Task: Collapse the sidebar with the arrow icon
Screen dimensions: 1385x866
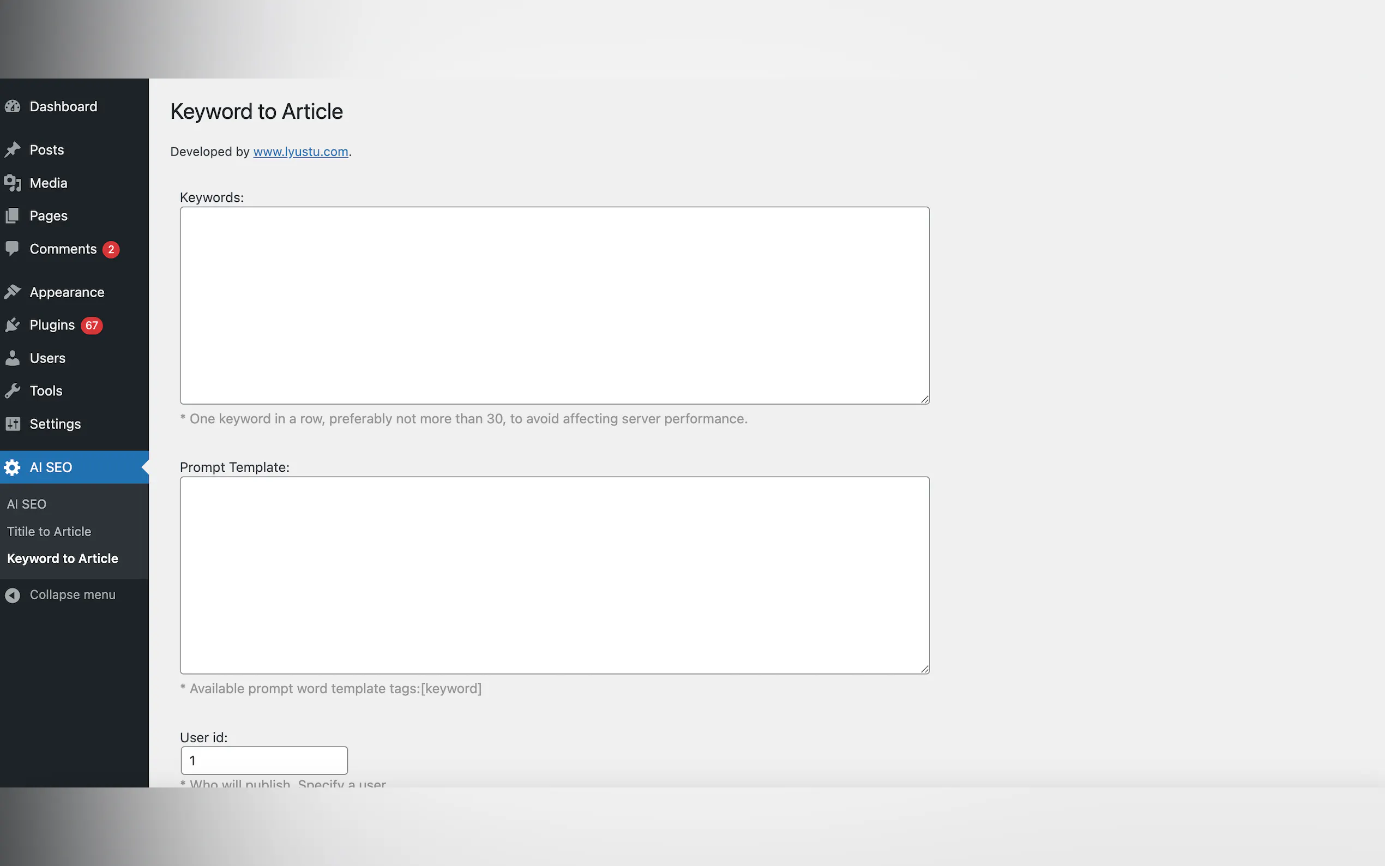Action: click(13, 595)
